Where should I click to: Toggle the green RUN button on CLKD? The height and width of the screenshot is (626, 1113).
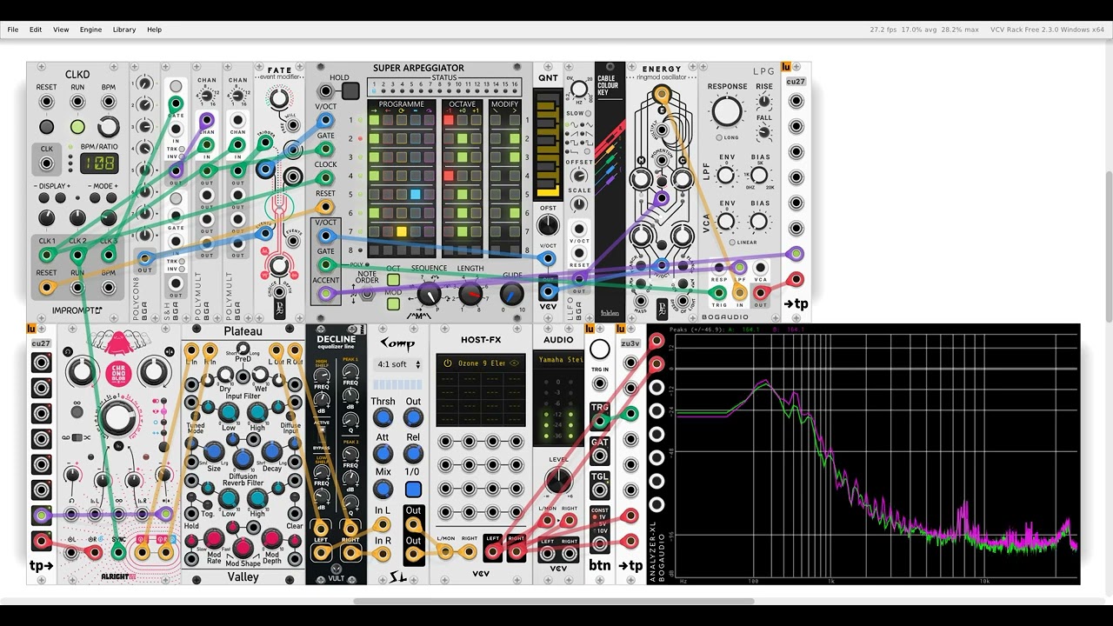(77, 127)
